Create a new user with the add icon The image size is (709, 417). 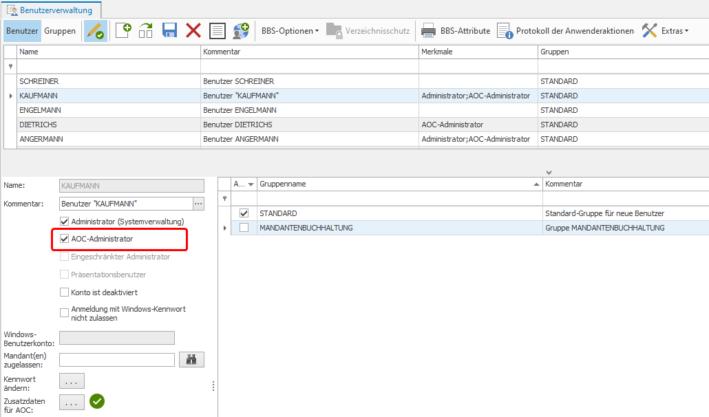coord(123,31)
